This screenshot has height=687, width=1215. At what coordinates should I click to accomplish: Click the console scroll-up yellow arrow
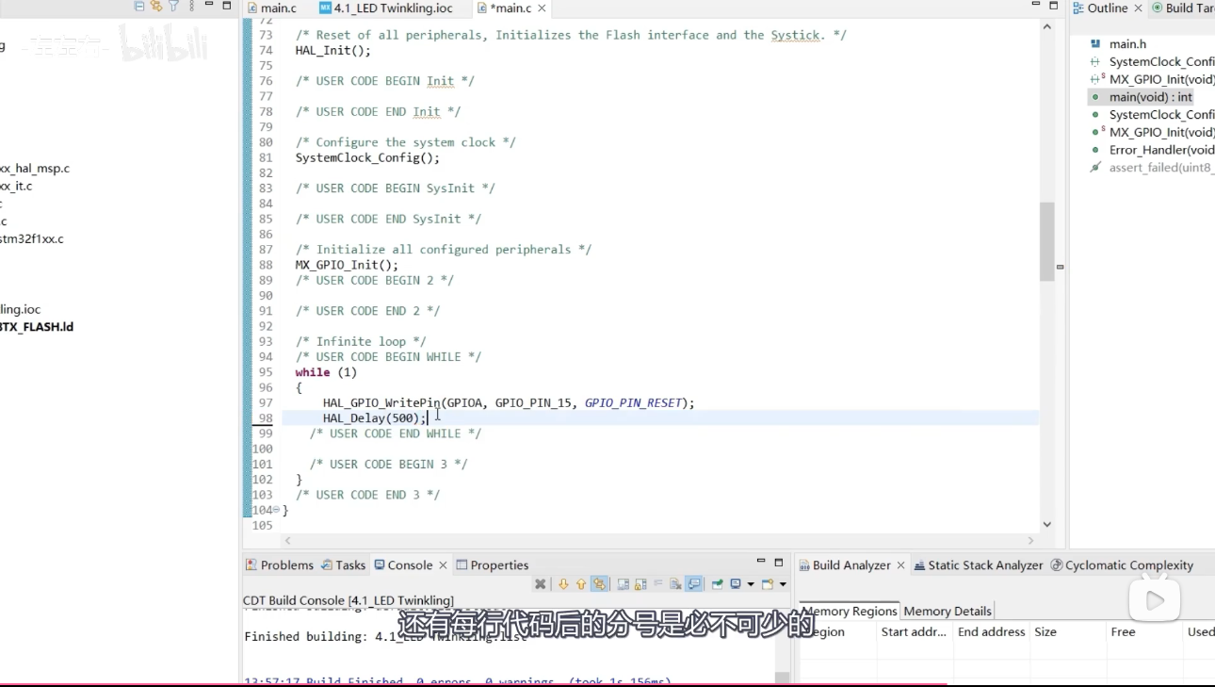click(x=581, y=584)
